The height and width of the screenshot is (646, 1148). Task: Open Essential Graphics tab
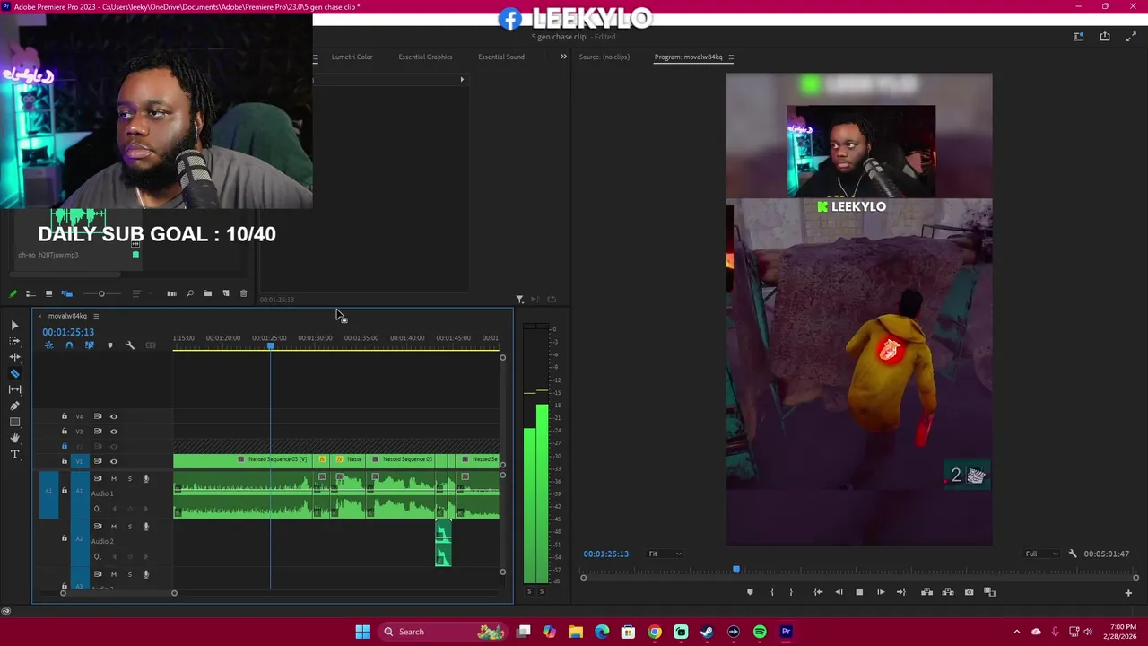point(425,57)
